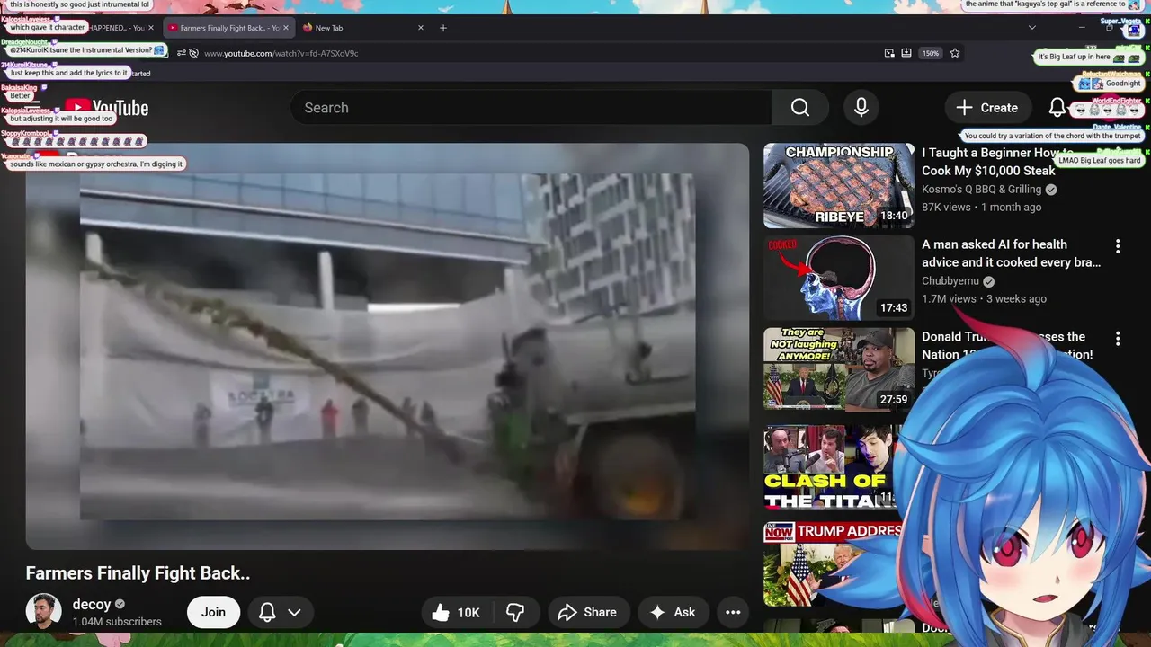Bookmark this page with star icon
1151x647 pixels.
pos(955,53)
